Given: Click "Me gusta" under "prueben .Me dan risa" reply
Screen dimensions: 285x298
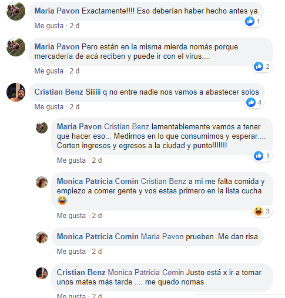Looking at the screenshot, I should 71,252.
